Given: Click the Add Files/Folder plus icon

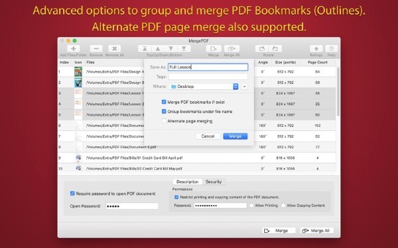Looking at the screenshot, I should 74,48.
